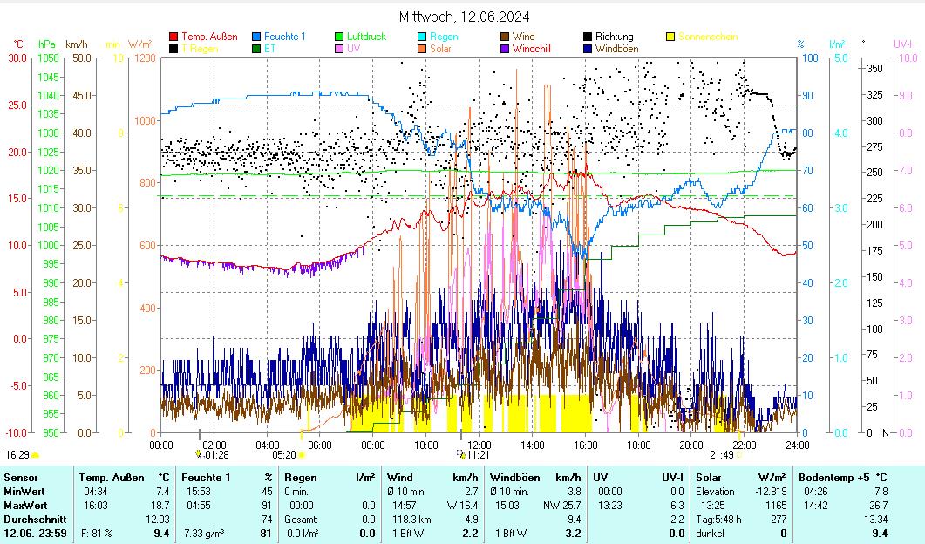Click the green Luftdruck legend square
The width and height of the screenshot is (925, 544).
pos(339,37)
